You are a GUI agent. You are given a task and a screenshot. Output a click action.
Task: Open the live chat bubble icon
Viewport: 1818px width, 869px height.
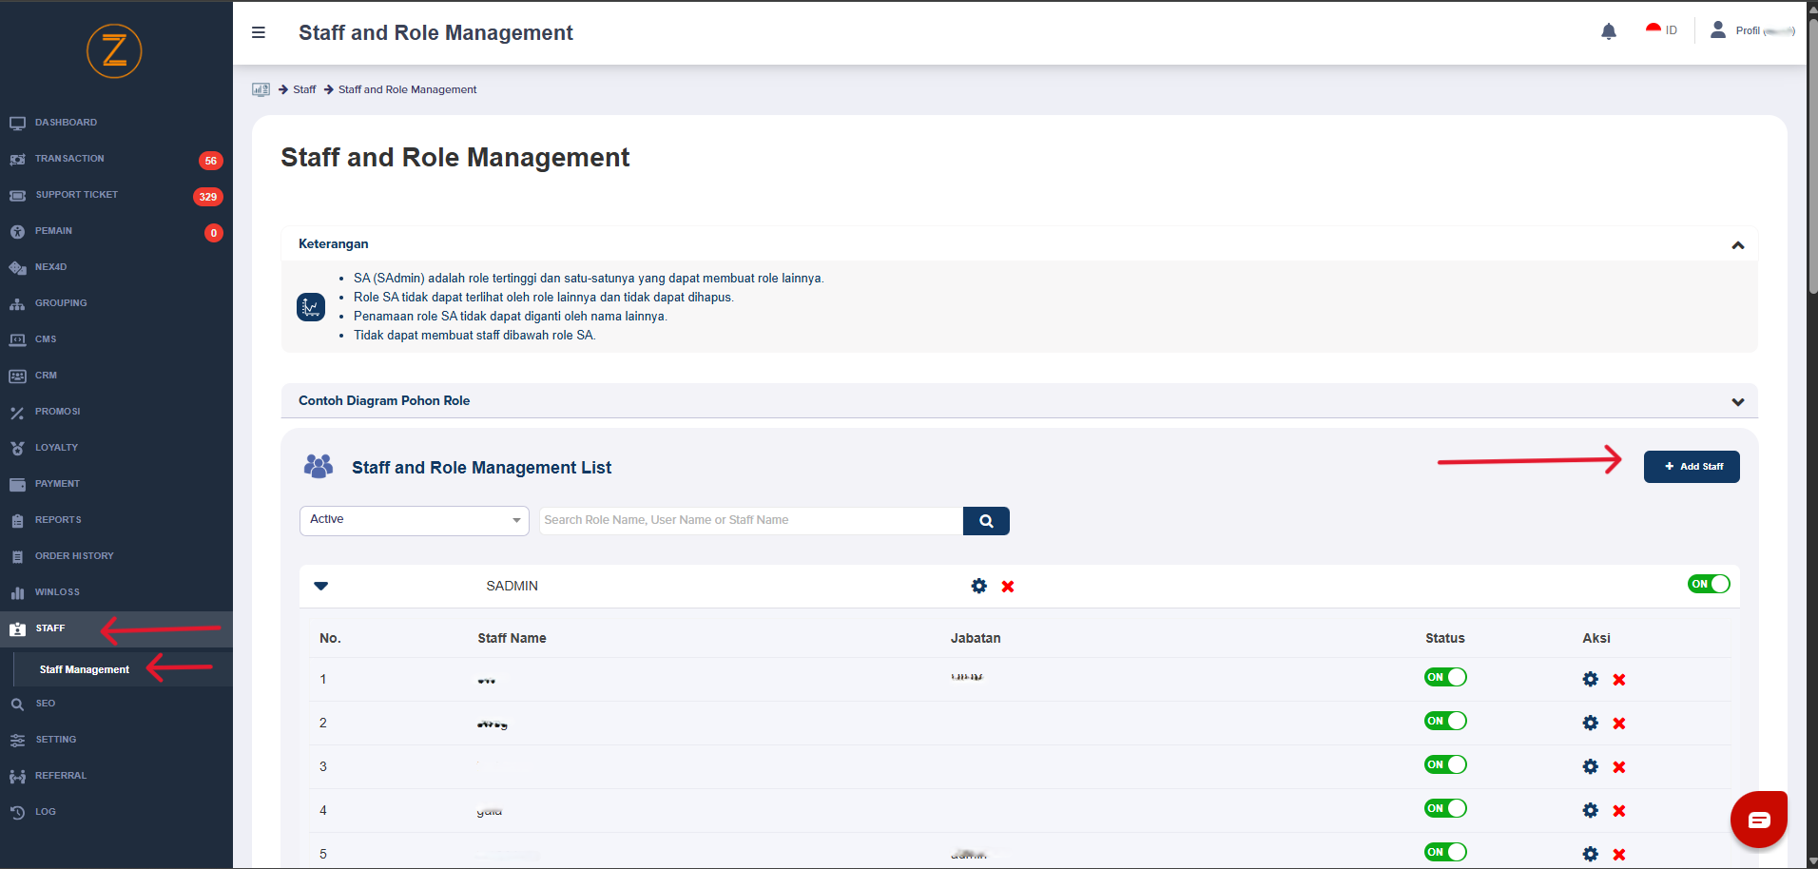point(1758,819)
